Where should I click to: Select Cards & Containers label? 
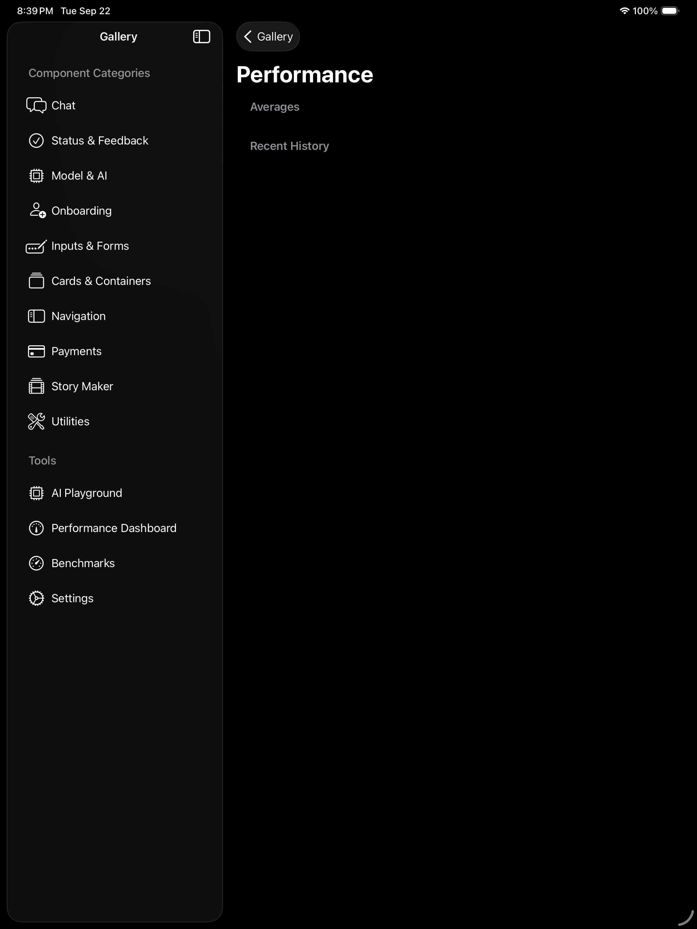point(101,281)
